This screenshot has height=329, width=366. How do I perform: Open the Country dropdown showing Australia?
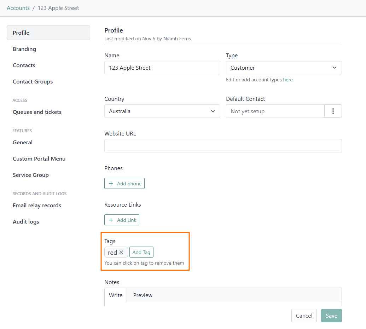point(162,111)
